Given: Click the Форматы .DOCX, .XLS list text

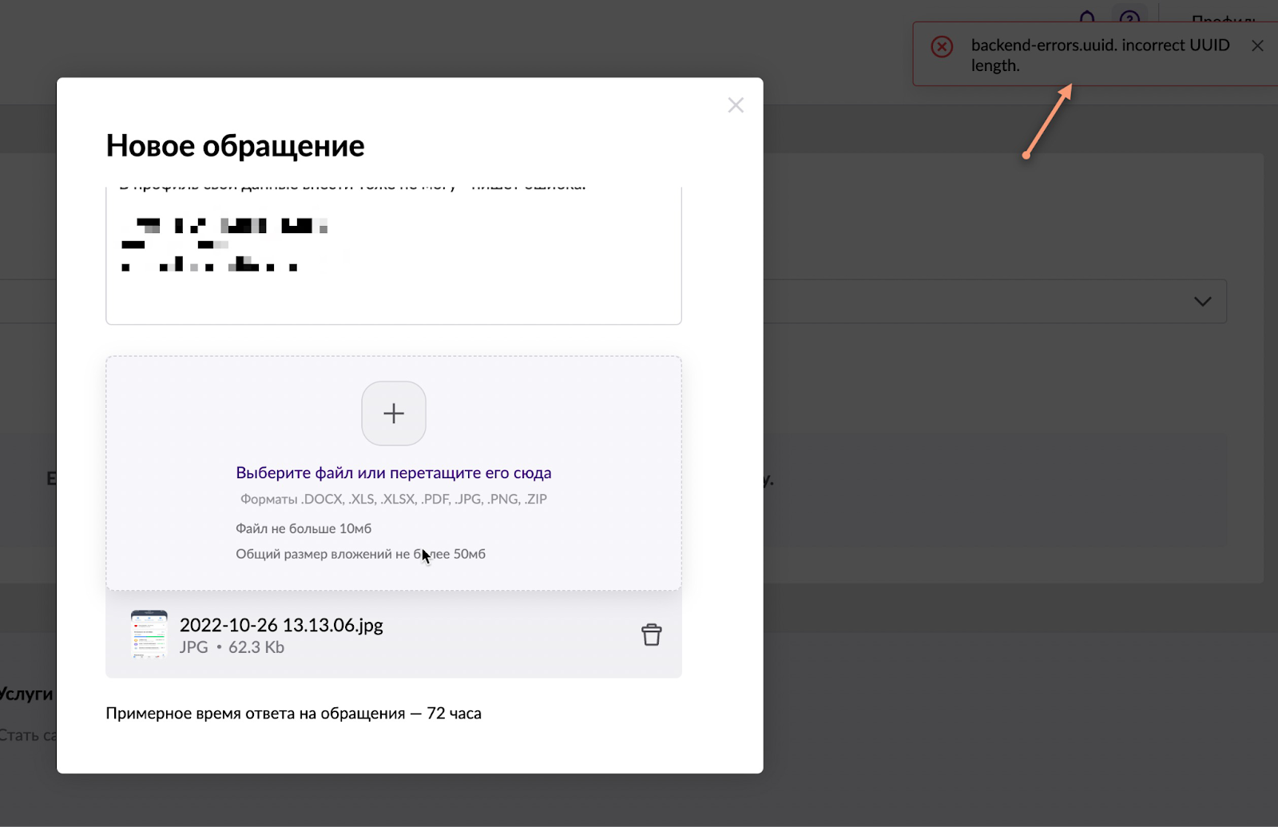Looking at the screenshot, I should pos(394,499).
